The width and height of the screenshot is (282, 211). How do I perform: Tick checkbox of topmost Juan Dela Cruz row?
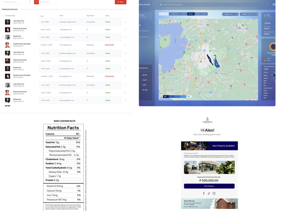3,22
